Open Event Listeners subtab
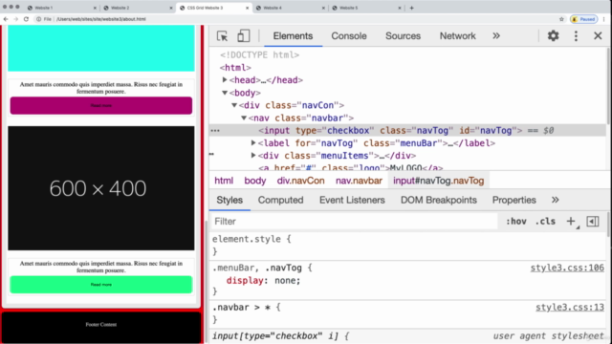 pyautogui.click(x=352, y=200)
